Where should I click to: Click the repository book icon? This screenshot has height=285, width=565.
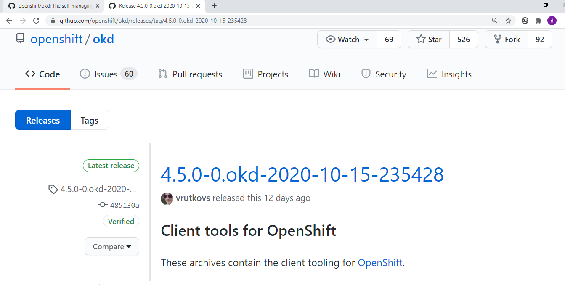pos(20,39)
